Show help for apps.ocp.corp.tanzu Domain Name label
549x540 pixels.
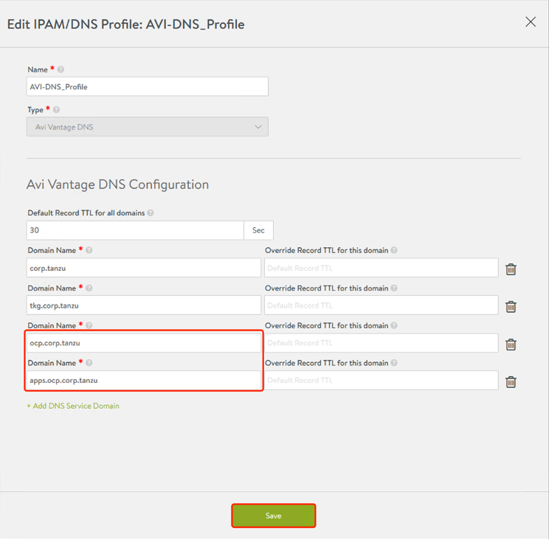click(x=89, y=363)
